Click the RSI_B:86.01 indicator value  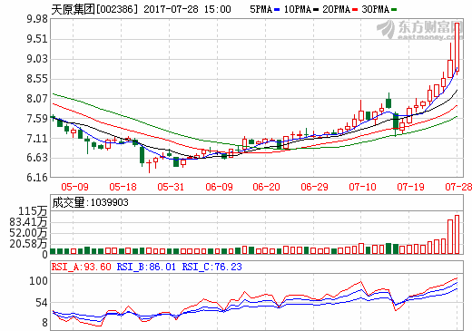pyautogui.click(x=146, y=267)
